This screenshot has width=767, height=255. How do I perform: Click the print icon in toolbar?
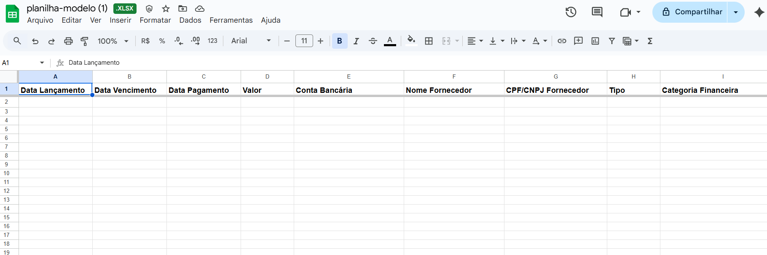(x=68, y=41)
